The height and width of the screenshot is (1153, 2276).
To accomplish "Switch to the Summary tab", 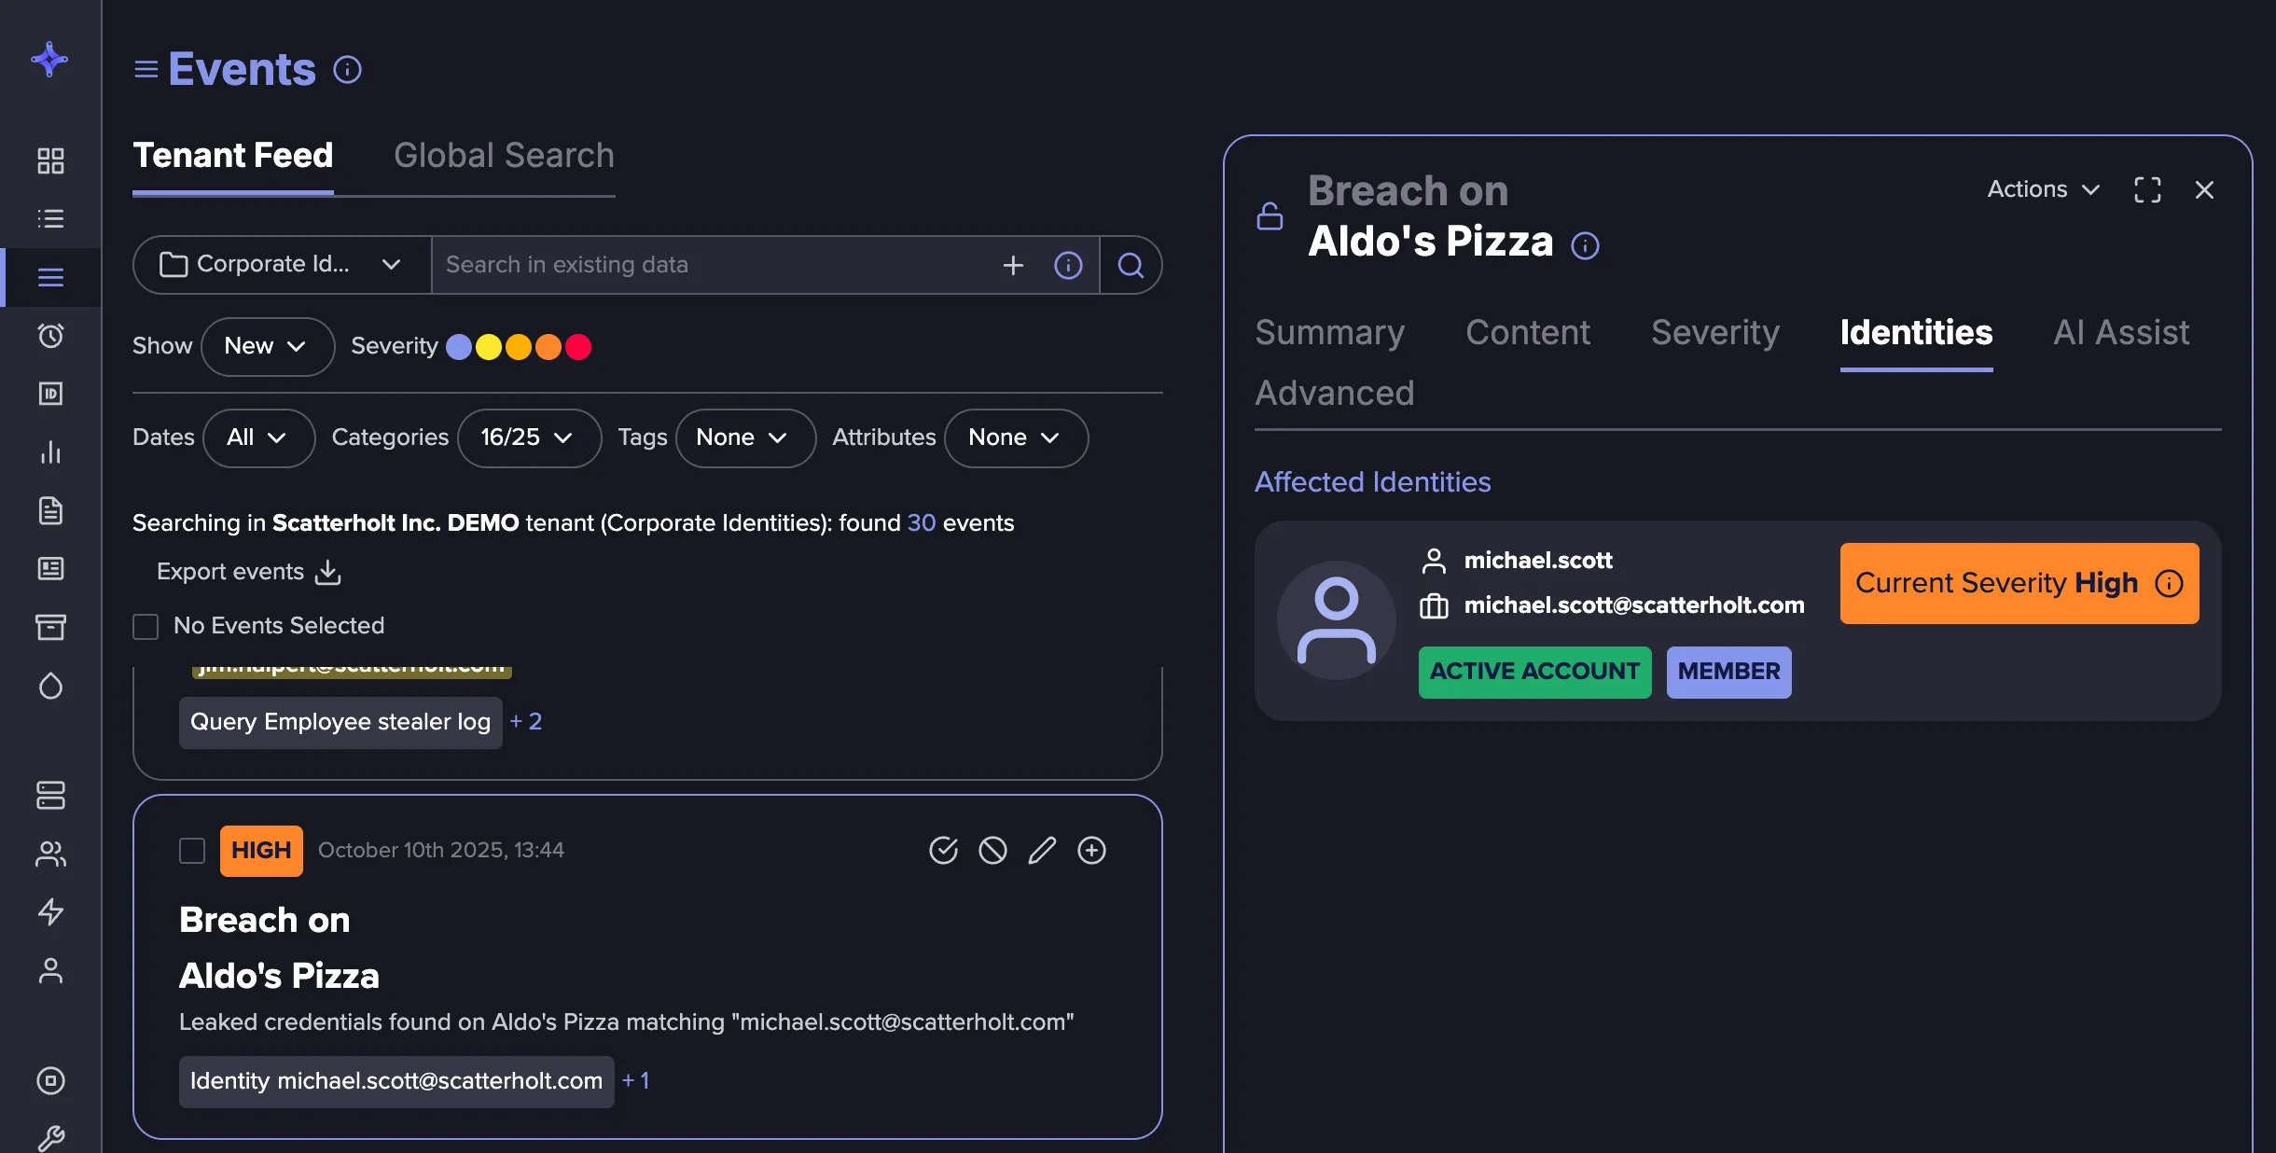I will (1329, 333).
